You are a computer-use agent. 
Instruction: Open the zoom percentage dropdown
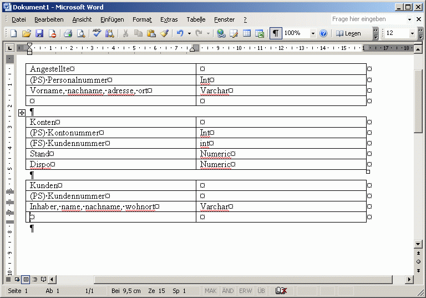click(313, 33)
